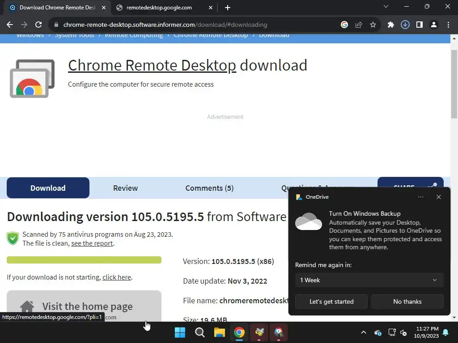Click the see the report link
458x343 pixels.
click(92, 243)
